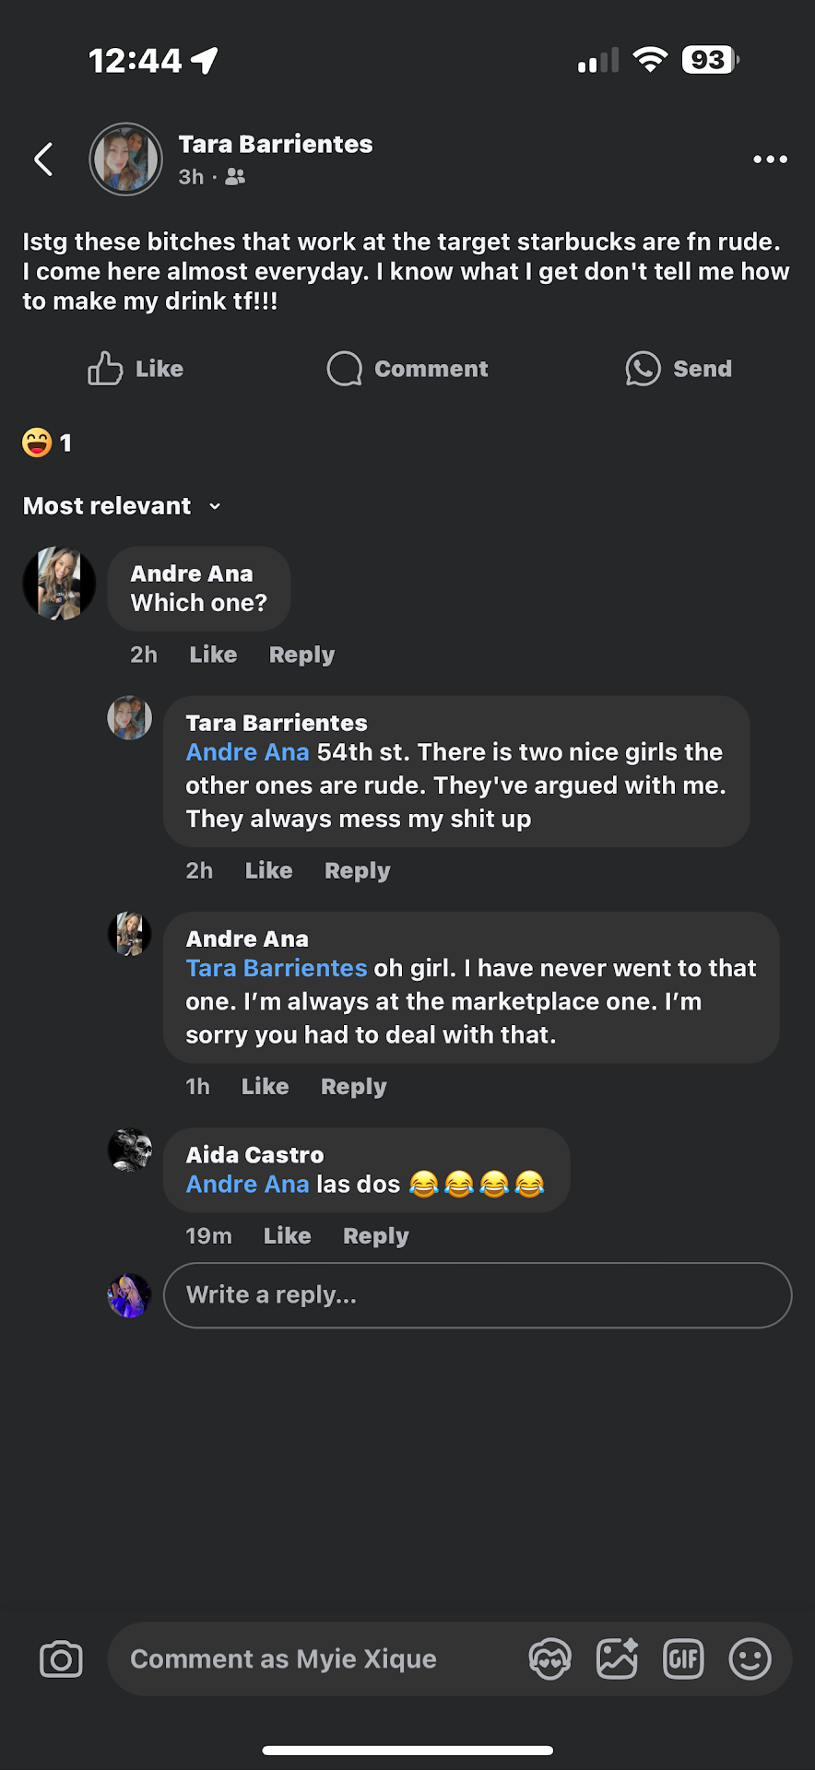The image size is (815, 1770).
Task: Reply to Aida Castro's comment
Action: [x=375, y=1235]
